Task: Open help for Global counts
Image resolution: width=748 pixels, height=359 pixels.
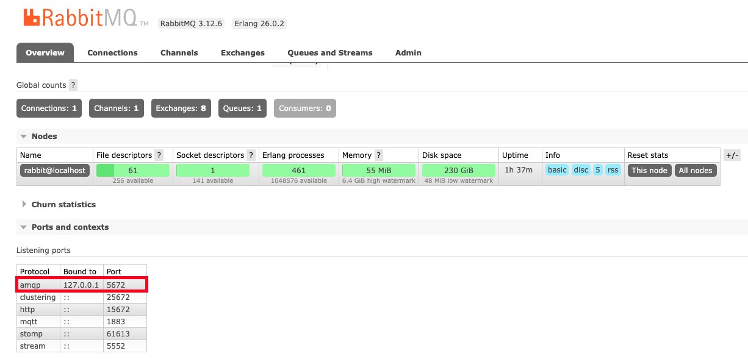Action: [x=73, y=85]
